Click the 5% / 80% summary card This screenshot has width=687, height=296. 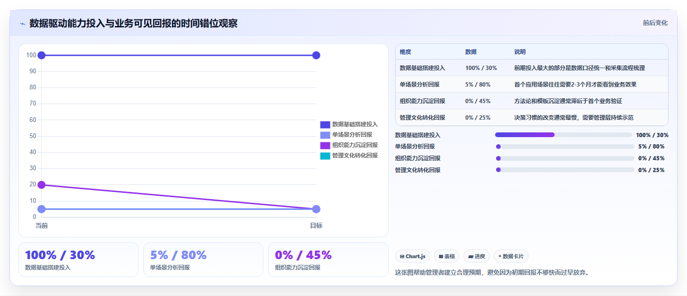(203, 260)
